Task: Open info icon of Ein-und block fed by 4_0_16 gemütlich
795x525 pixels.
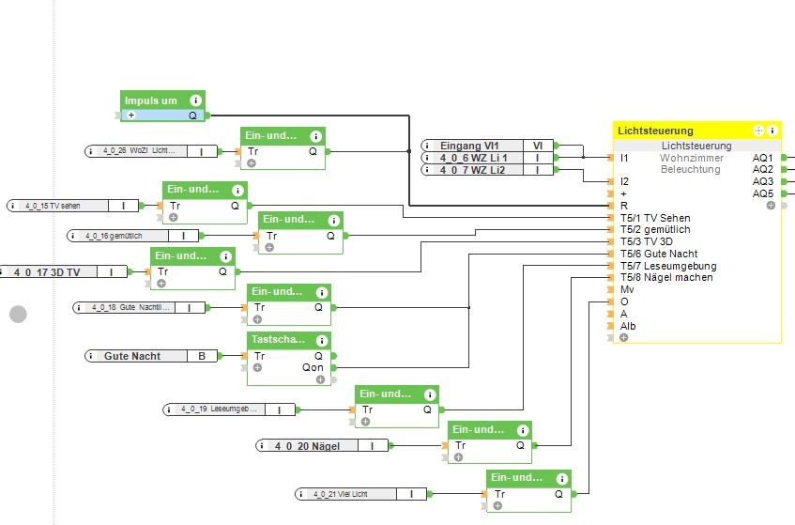Action: [x=333, y=220]
